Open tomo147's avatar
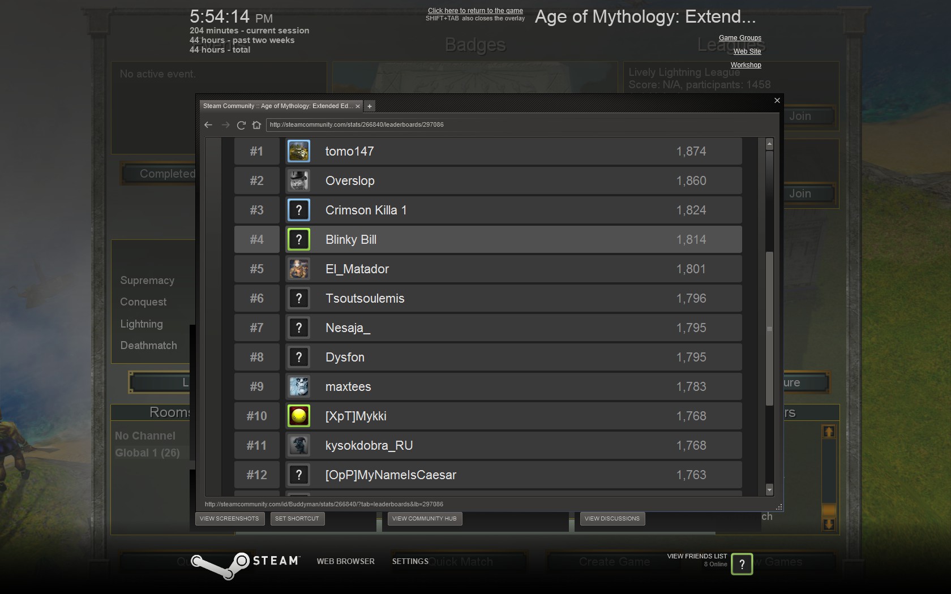The height and width of the screenshot is (594, 951). tap(299, 151)
